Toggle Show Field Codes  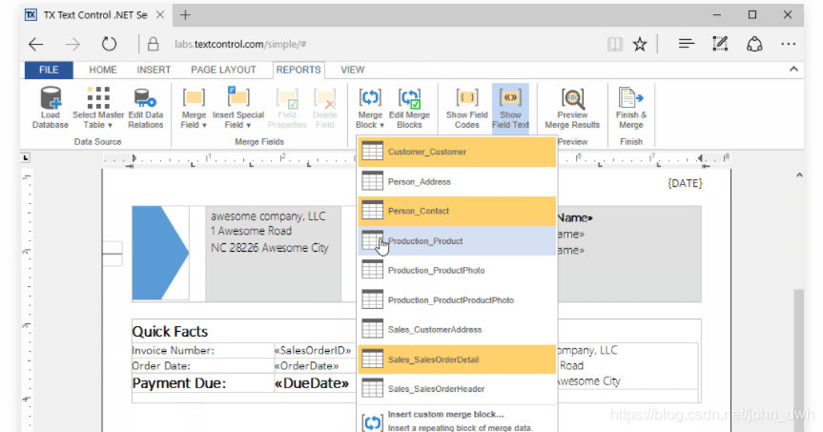click(x=466, y=108)
